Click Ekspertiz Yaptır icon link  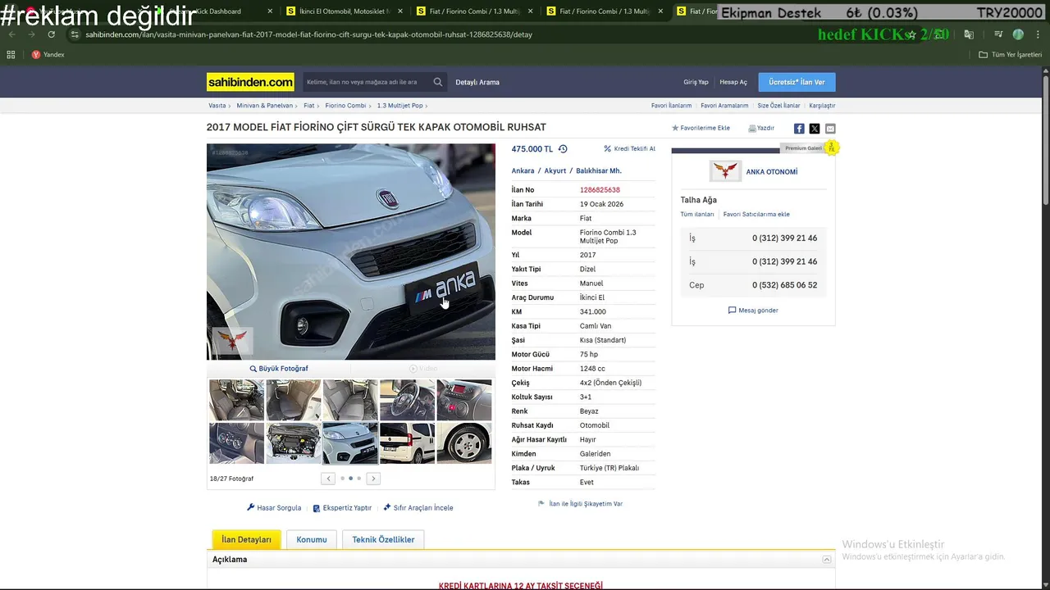pyautogui.click(x=342, y=508)
